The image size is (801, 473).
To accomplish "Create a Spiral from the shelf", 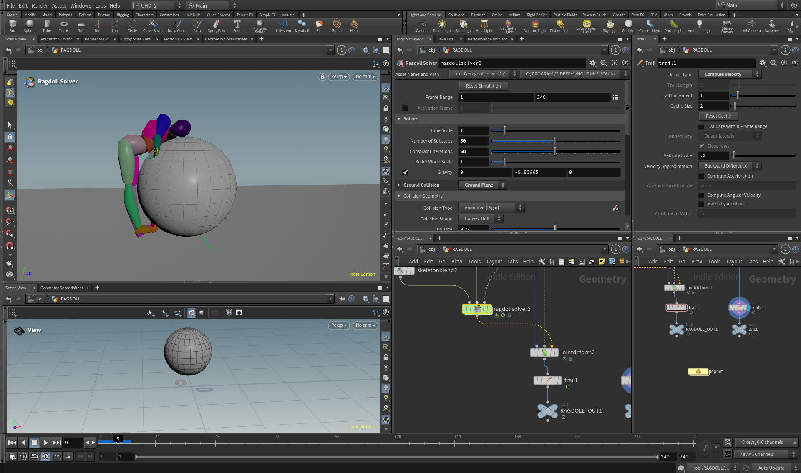I will pyautogui.click(x=337, y=26).
